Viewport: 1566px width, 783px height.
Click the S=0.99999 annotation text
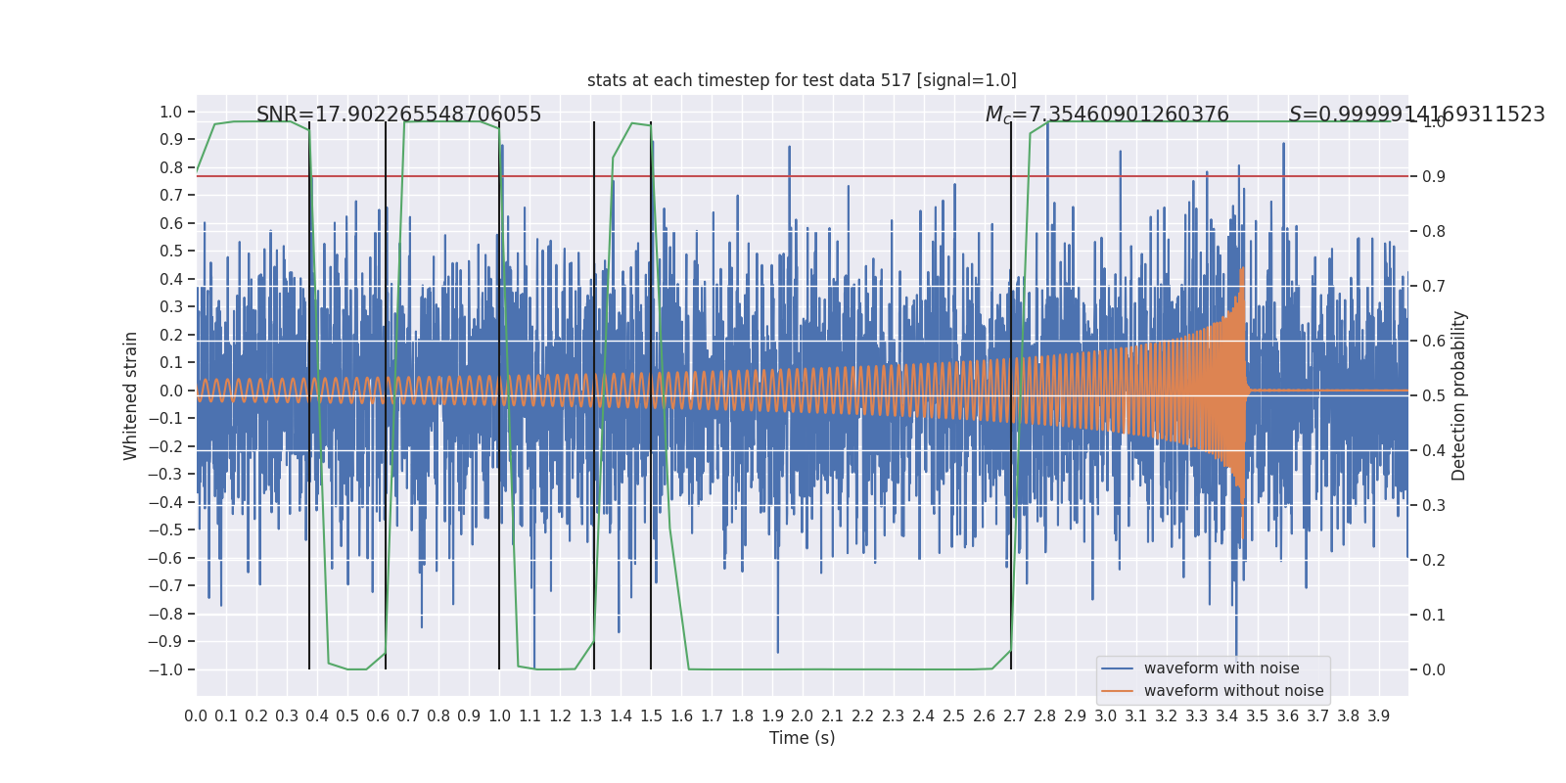pyautogui.click(x=1416, y=115)
